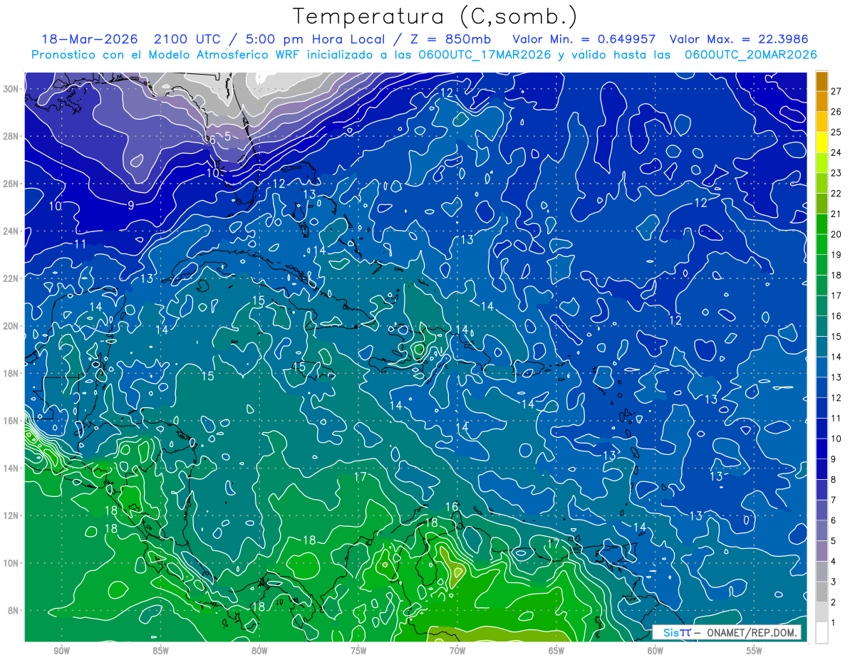
Task: Click the color bar scale label 17
Action: (836, 295)
